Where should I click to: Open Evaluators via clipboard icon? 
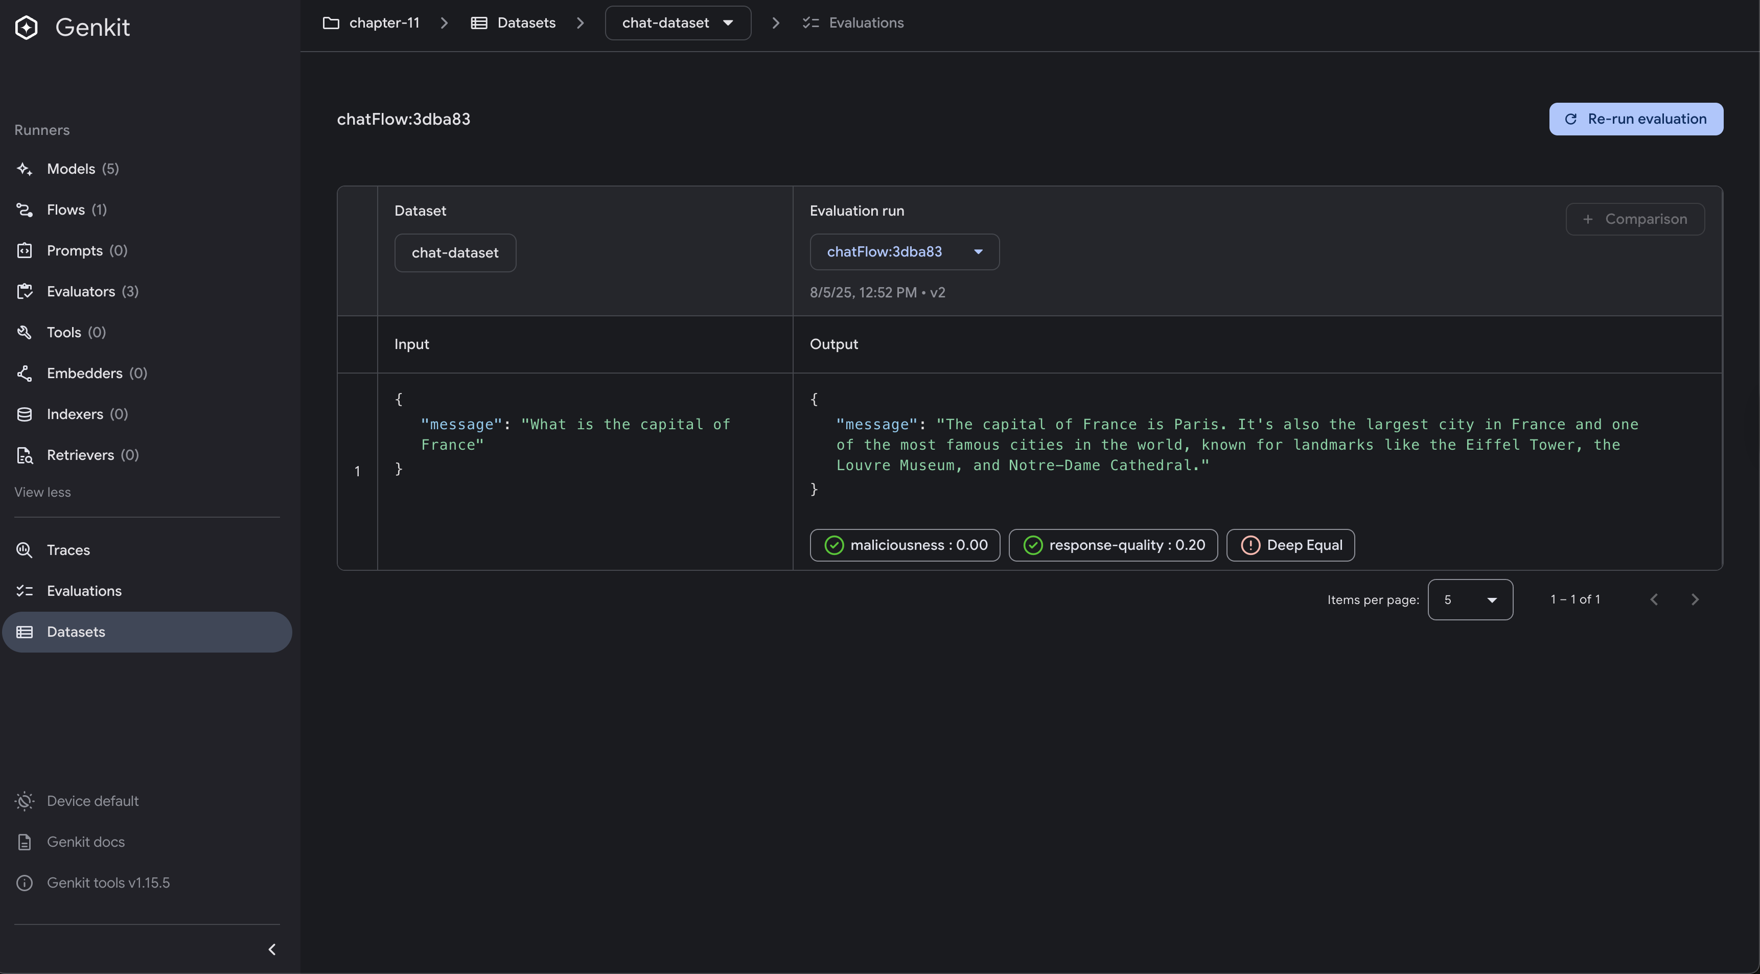(x=25, y=292)
